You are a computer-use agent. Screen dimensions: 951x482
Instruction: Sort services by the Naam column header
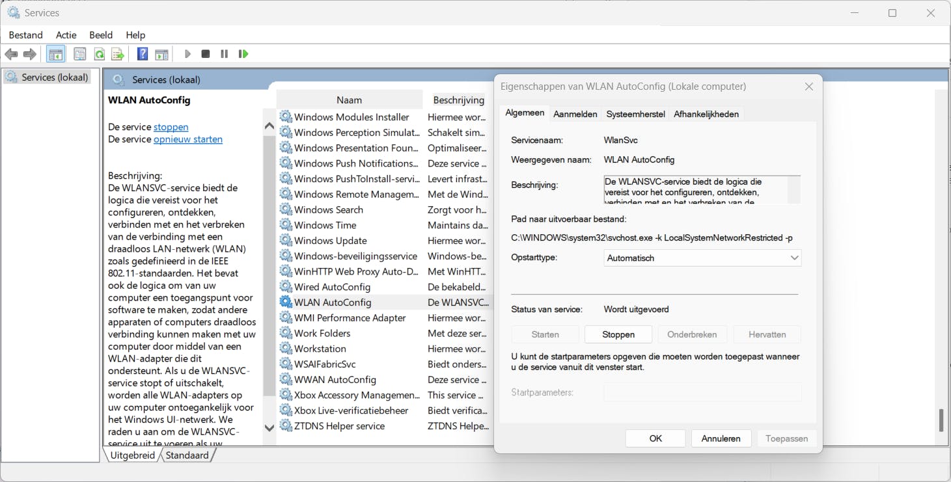(349, 100)
